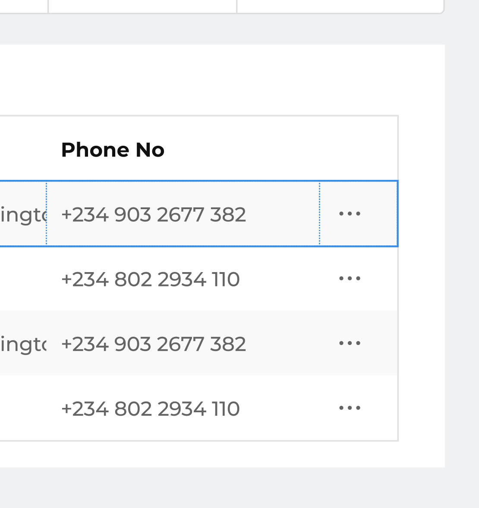Click the Phone No column header
This screenshot has height=508, width=479.
pyautogui.click(x=113, y=150)
